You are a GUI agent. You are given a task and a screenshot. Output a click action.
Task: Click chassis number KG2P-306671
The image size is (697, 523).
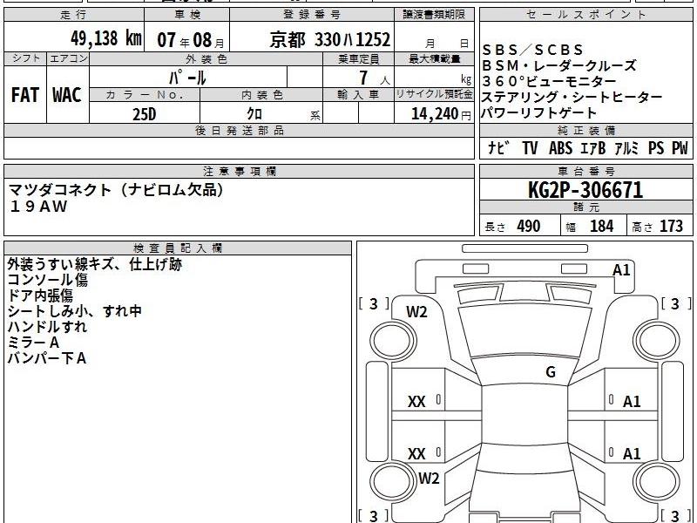click(x=585, y=190)
